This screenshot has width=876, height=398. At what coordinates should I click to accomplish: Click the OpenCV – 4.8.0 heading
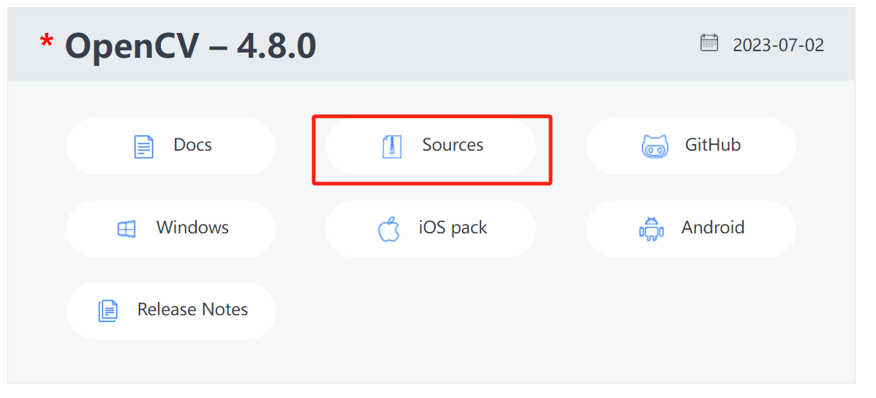(191, 46)
